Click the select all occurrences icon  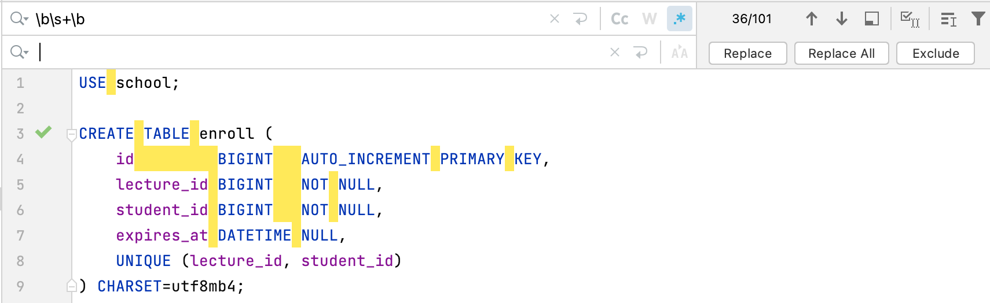[910, 19]
